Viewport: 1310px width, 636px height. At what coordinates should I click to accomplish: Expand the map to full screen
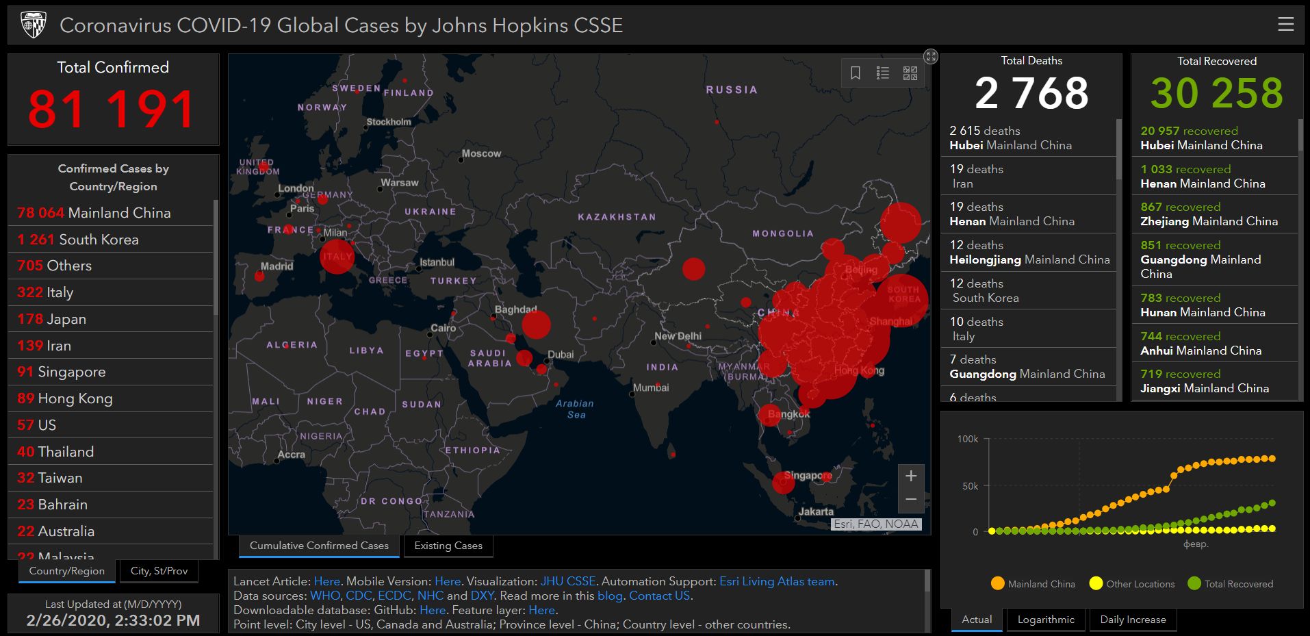(x=931, y=57)
